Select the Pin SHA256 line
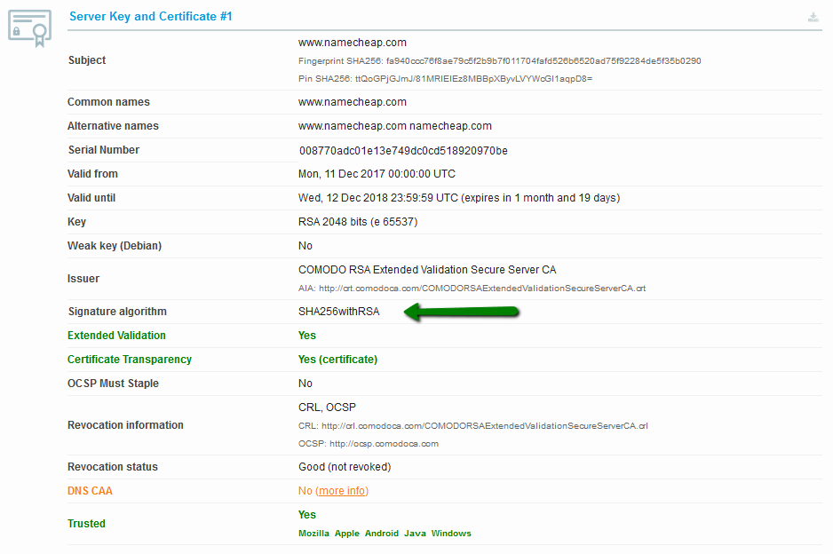Screen dimensions: 833x554 click(x=445, y=79)
